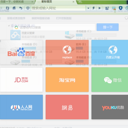
Task: Click the lightning speed-mode icon
Action: 94,8
